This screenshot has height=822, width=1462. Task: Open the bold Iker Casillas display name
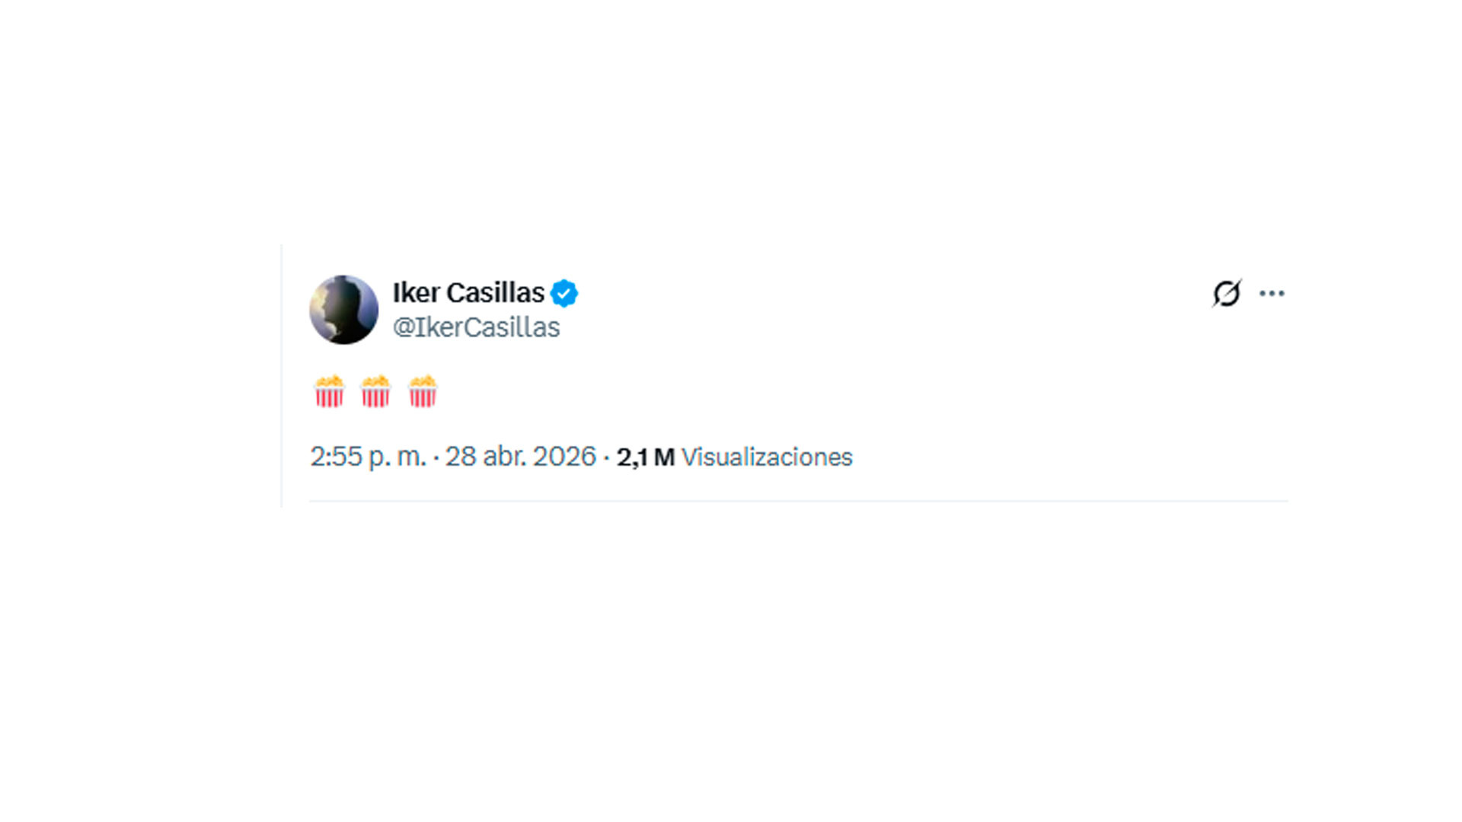[468, 292]
